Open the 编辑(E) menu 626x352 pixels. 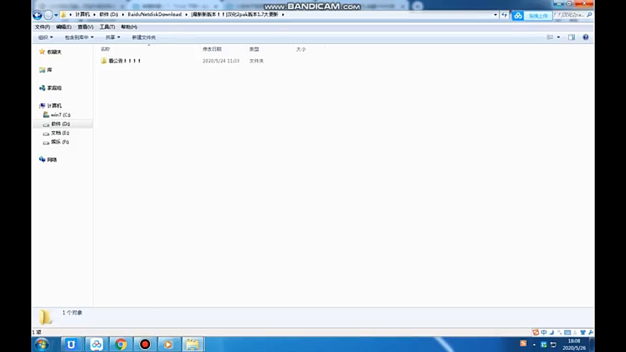[x=64, y=27]
